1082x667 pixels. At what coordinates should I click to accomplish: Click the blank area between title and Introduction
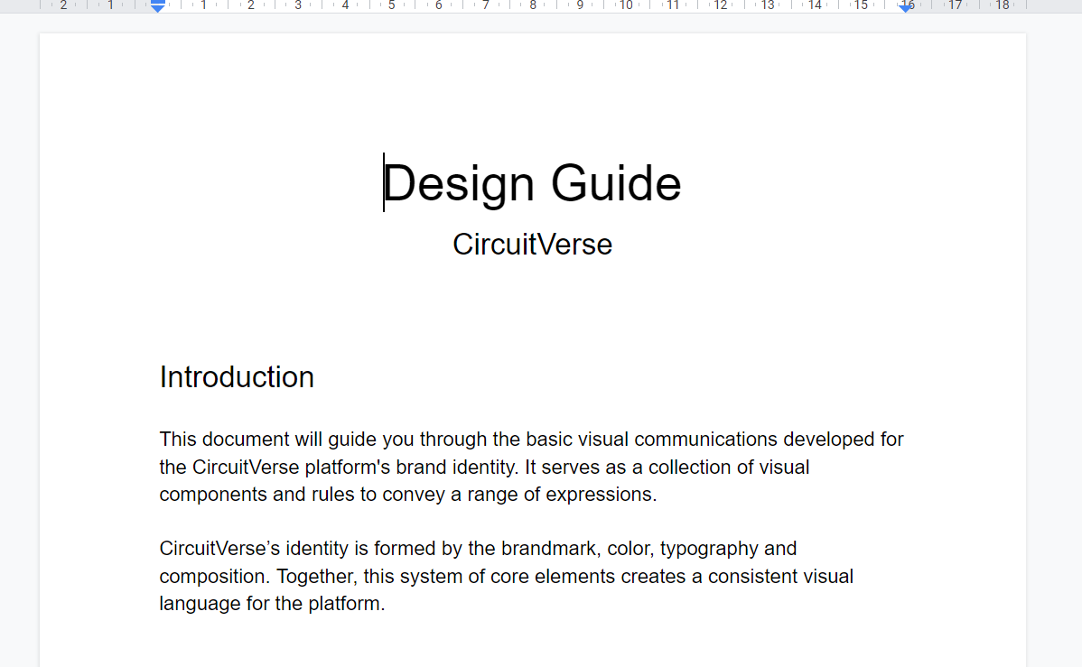532,307
